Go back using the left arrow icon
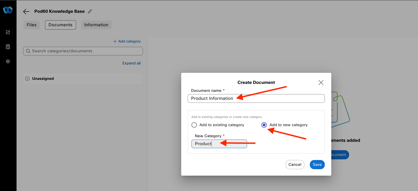The height and width of the screenshot is (191, 418). tap(26, 12)
